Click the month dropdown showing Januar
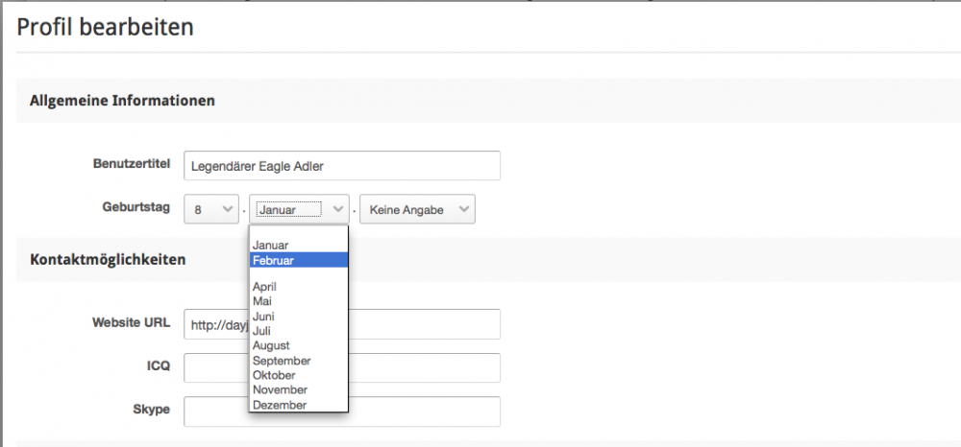 (298, 209)
